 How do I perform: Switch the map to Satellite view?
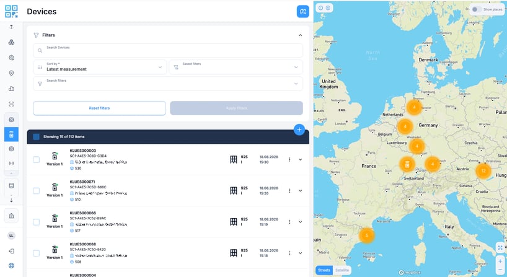[342, 270]
